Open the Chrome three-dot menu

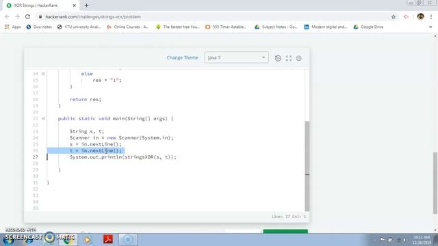pos(431,16)
